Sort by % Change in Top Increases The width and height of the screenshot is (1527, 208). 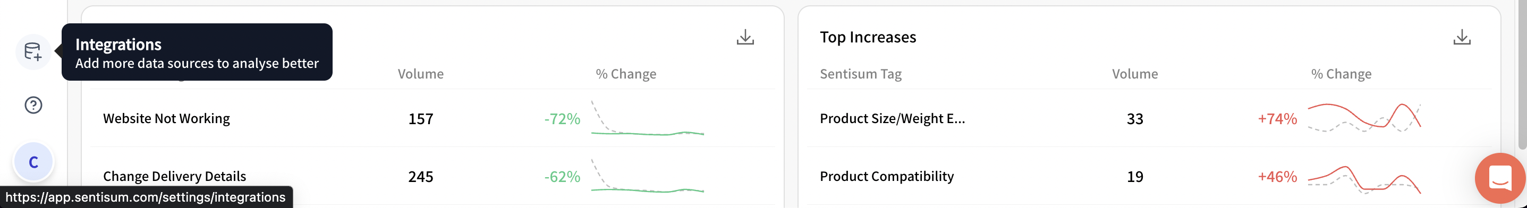point(1341,74)
